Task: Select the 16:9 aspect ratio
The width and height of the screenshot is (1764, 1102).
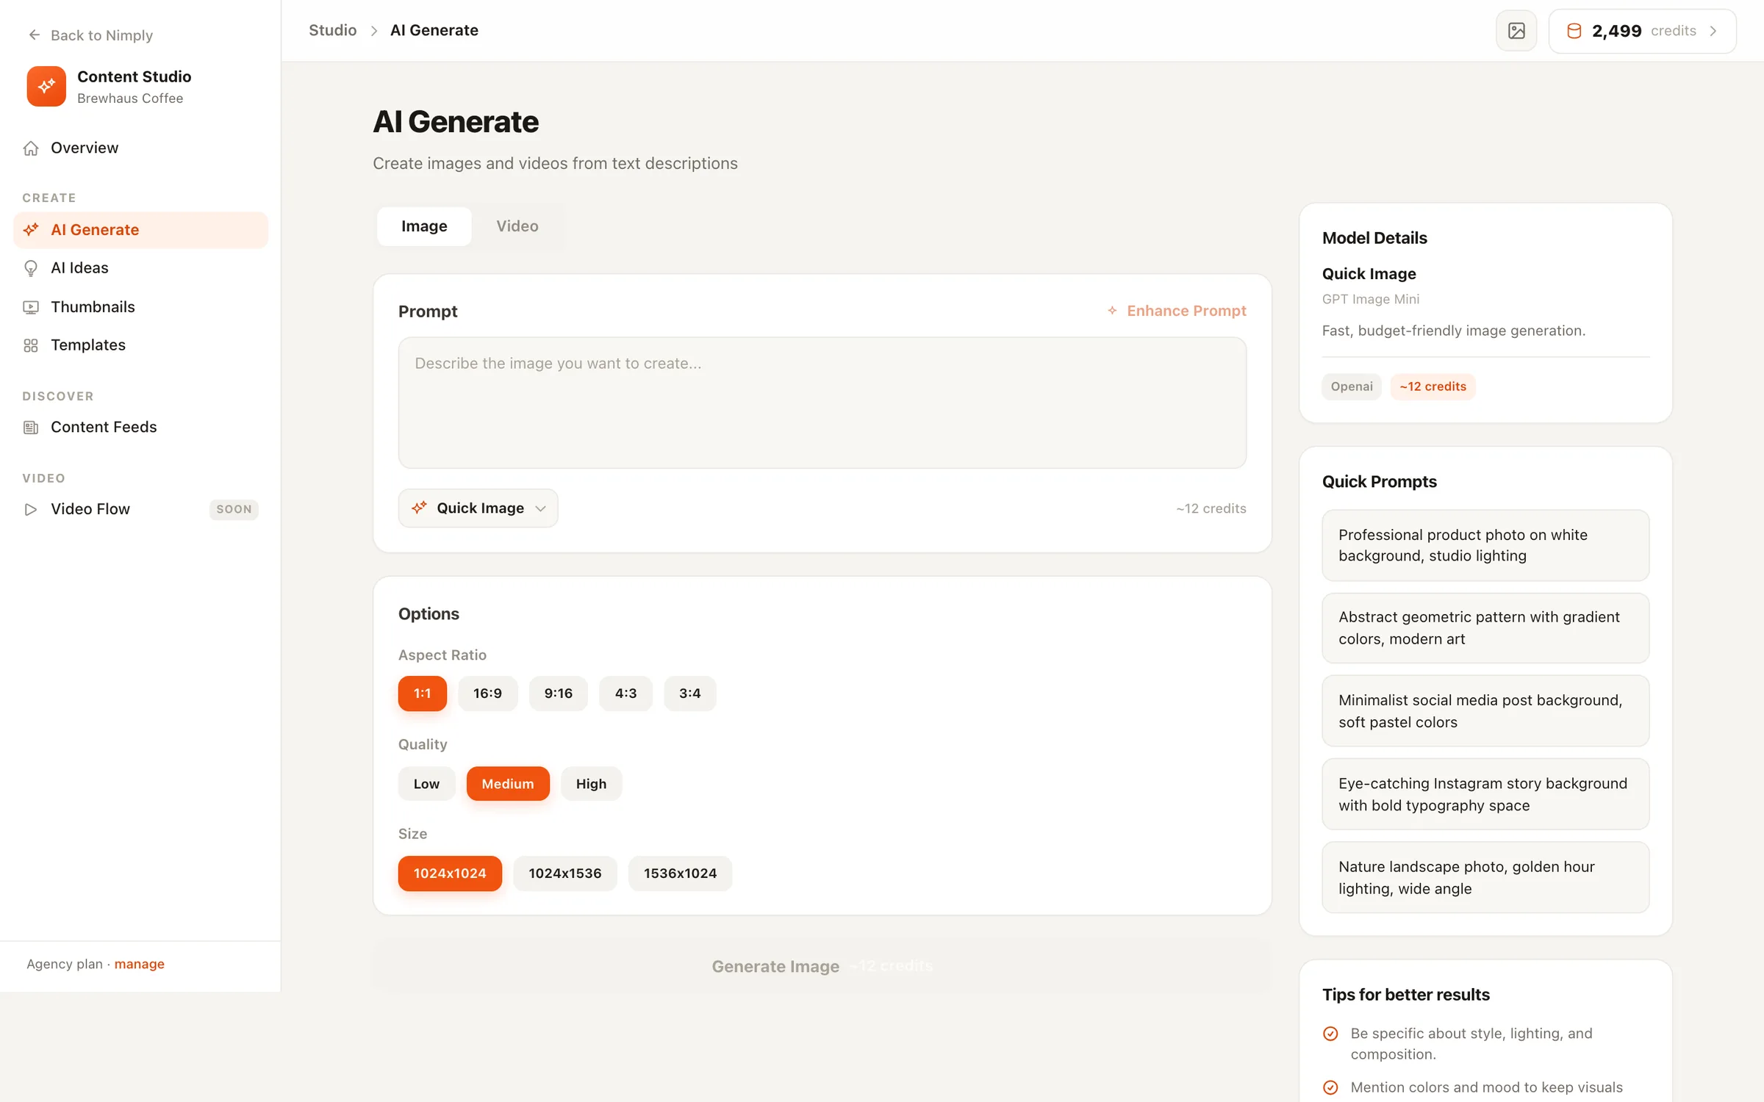Action: coord(487,694)
